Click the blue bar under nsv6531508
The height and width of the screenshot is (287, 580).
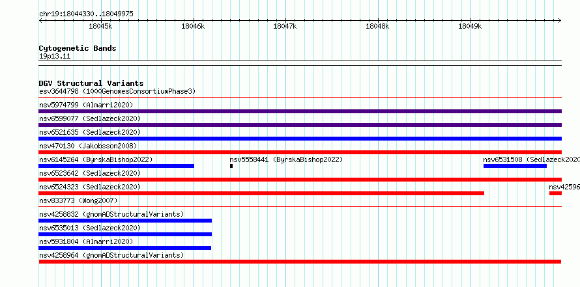pyautogui.click(x=515, y=166)
